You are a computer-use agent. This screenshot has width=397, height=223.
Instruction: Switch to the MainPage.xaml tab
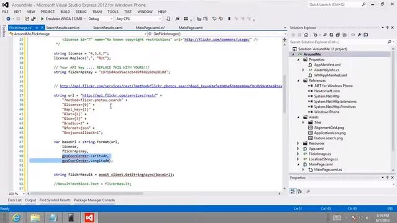190,28
